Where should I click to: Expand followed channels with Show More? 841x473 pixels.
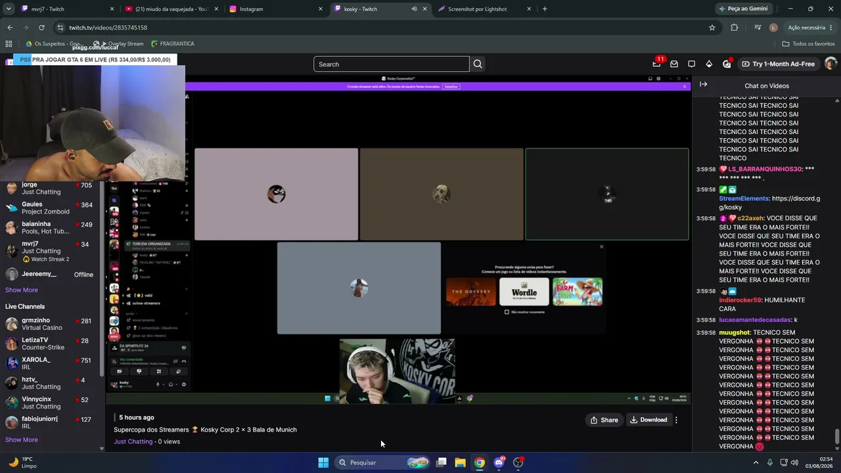point(22,290)
